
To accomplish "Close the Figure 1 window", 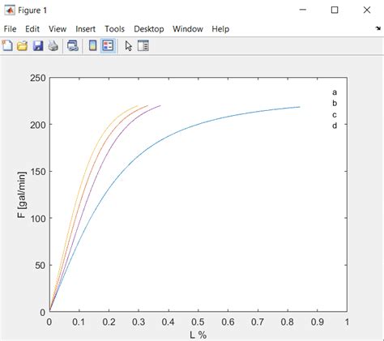I will [367, 10].
